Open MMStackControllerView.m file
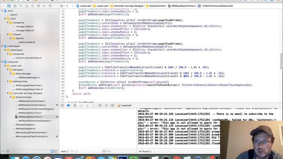This screenshot has width=283, height=159. tap(32, 105)
